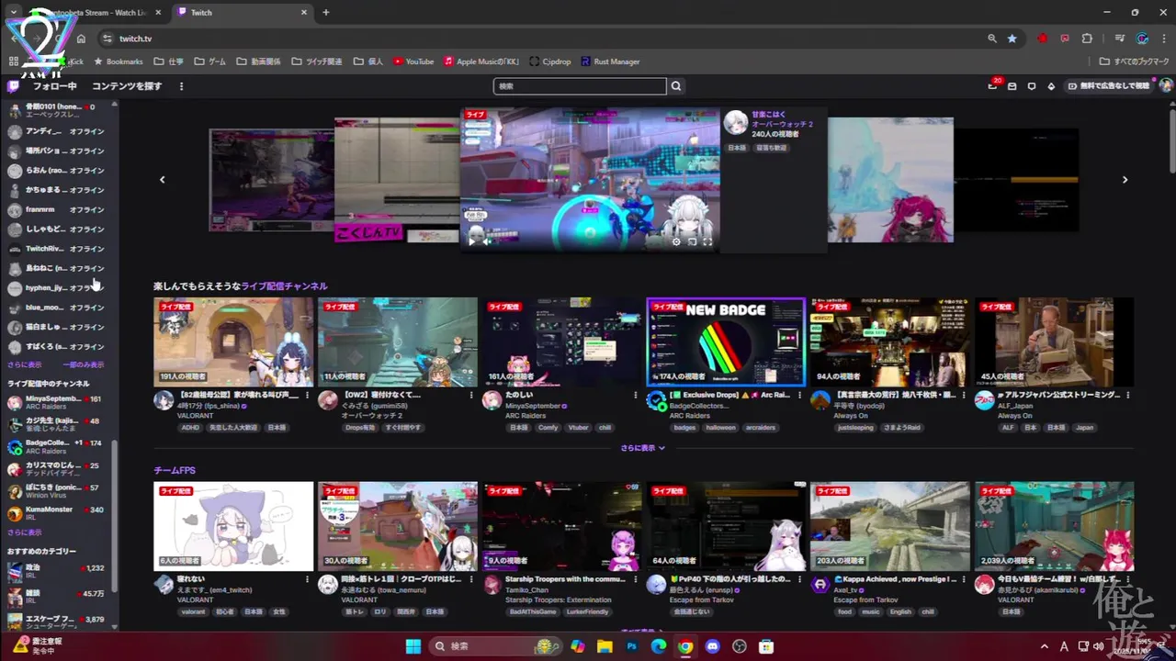The height and width of the screenshot is (661, 1176).
Task: Open options menu for たのしい stream card
Action: (636, 395)
